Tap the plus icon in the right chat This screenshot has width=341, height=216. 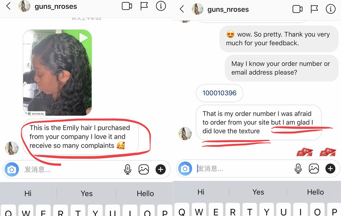pyautogui.click(x=330, y=168)
